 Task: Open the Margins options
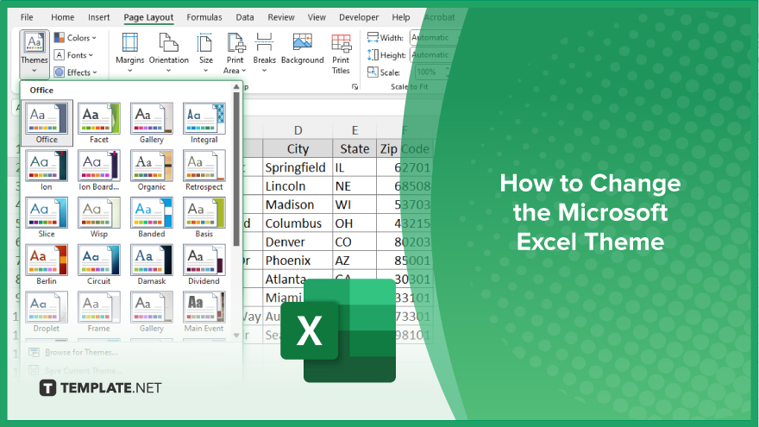[129, 53]
